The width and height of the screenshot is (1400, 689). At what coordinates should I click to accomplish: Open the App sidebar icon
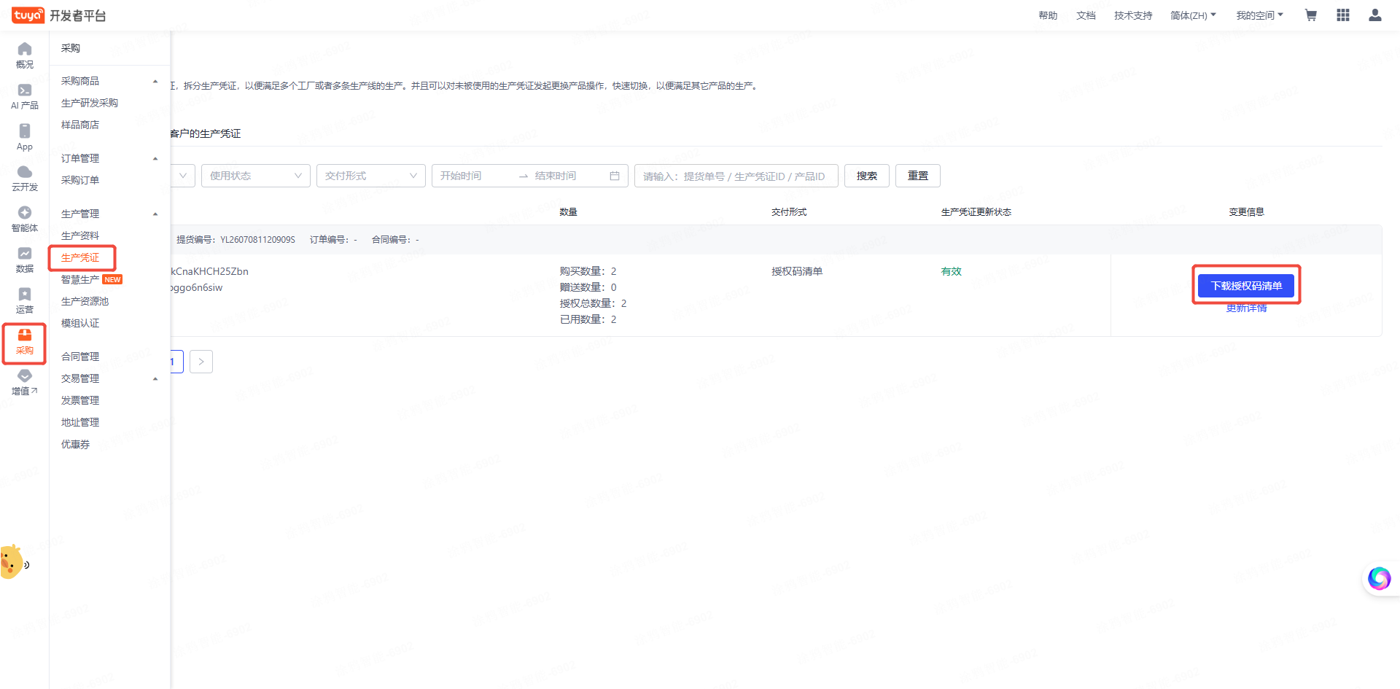pos(25,137)
